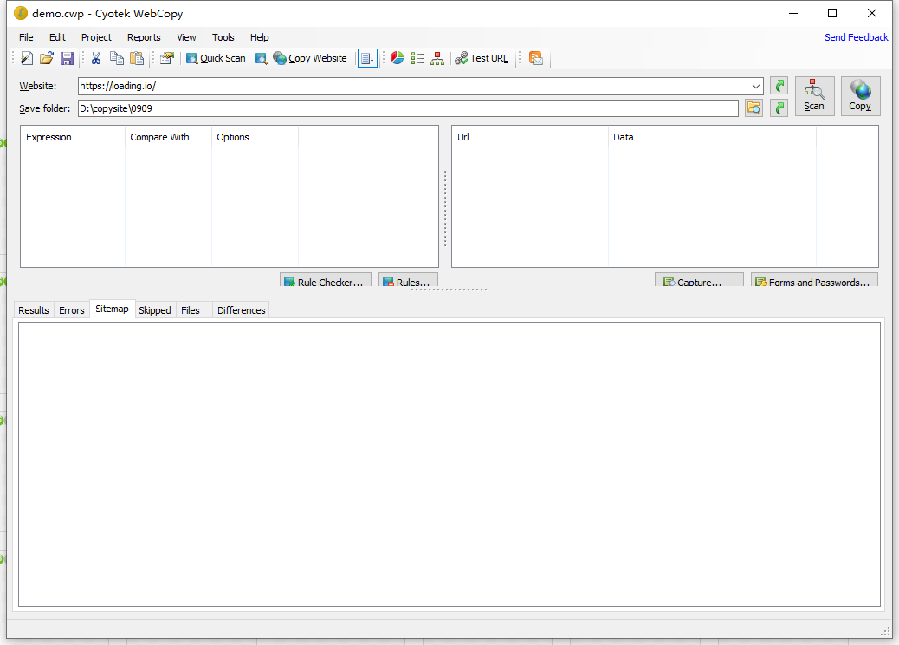Click the Url column header
Screen dimensions: 899x645
click(x=530, y=137)
